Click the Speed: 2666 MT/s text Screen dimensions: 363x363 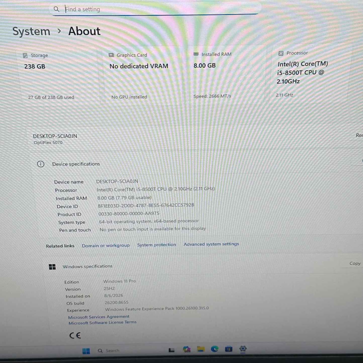tap(212, 96)
